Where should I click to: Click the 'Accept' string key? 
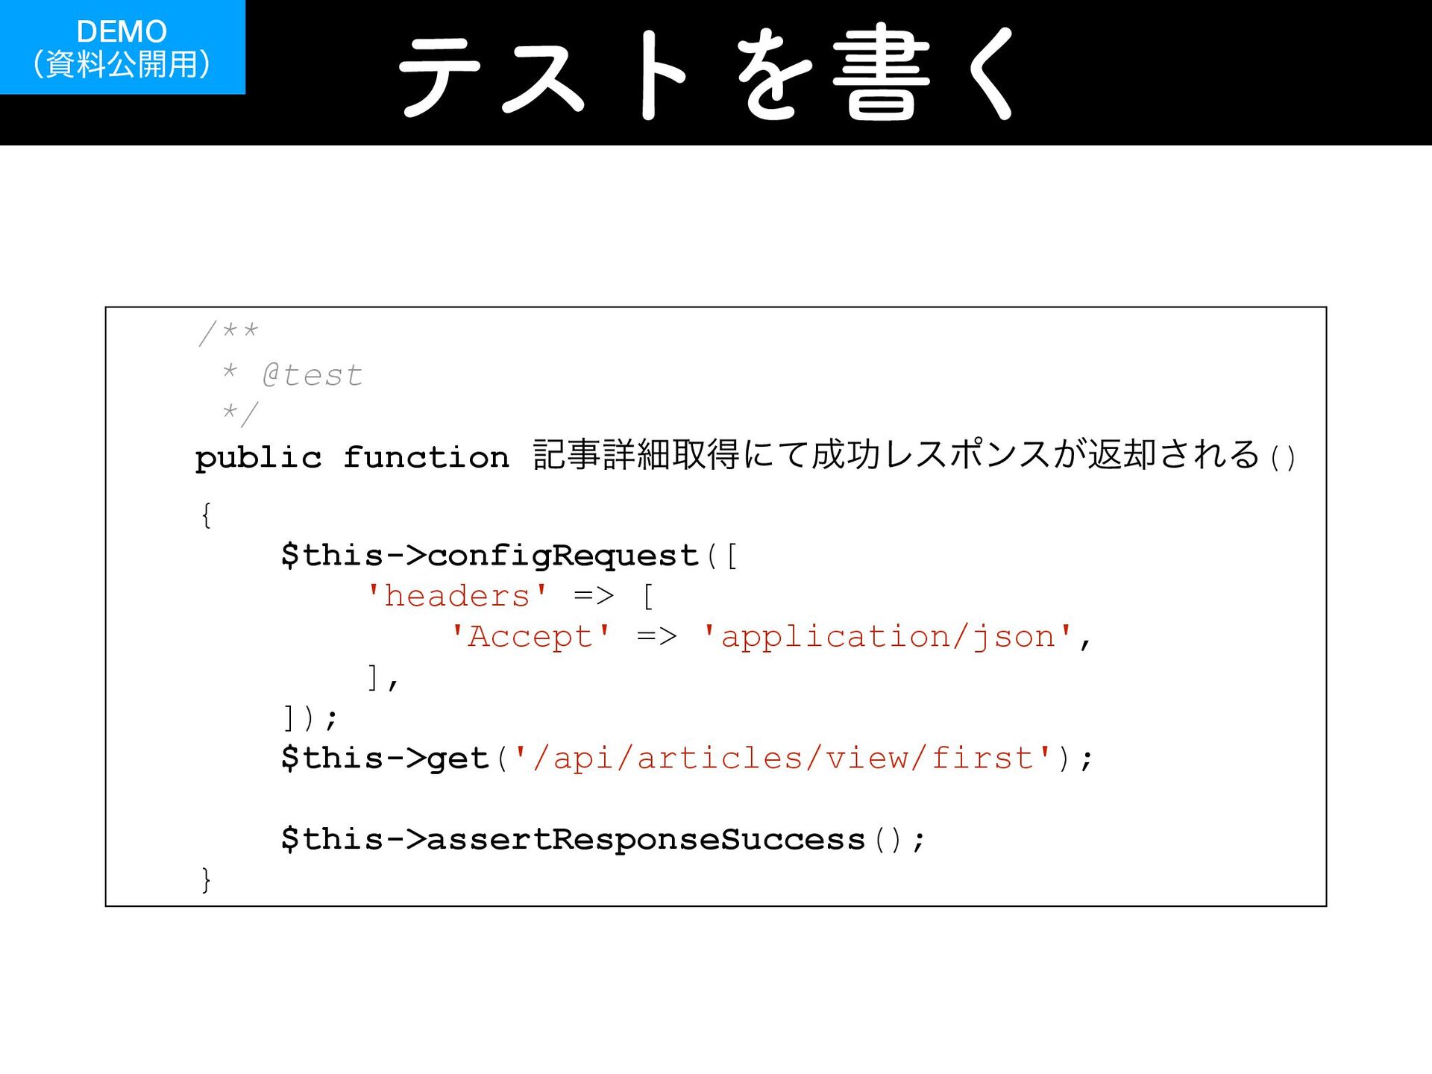point(530,636)
